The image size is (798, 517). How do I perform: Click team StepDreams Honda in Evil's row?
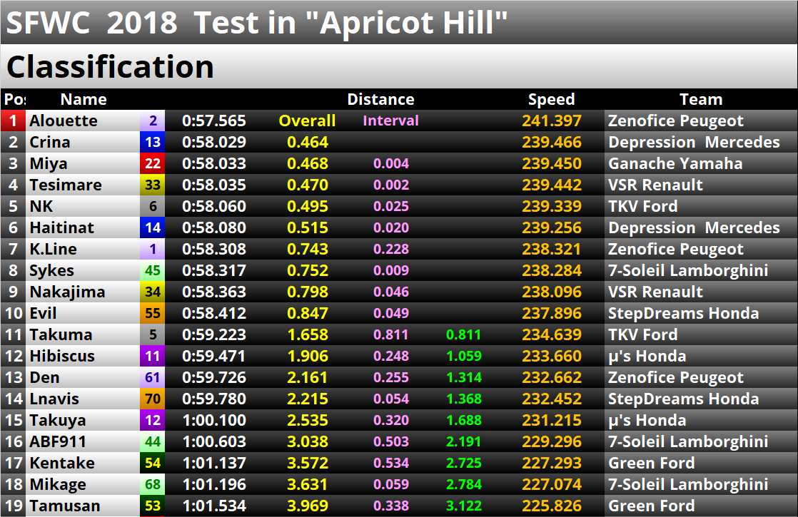[684, 313]
